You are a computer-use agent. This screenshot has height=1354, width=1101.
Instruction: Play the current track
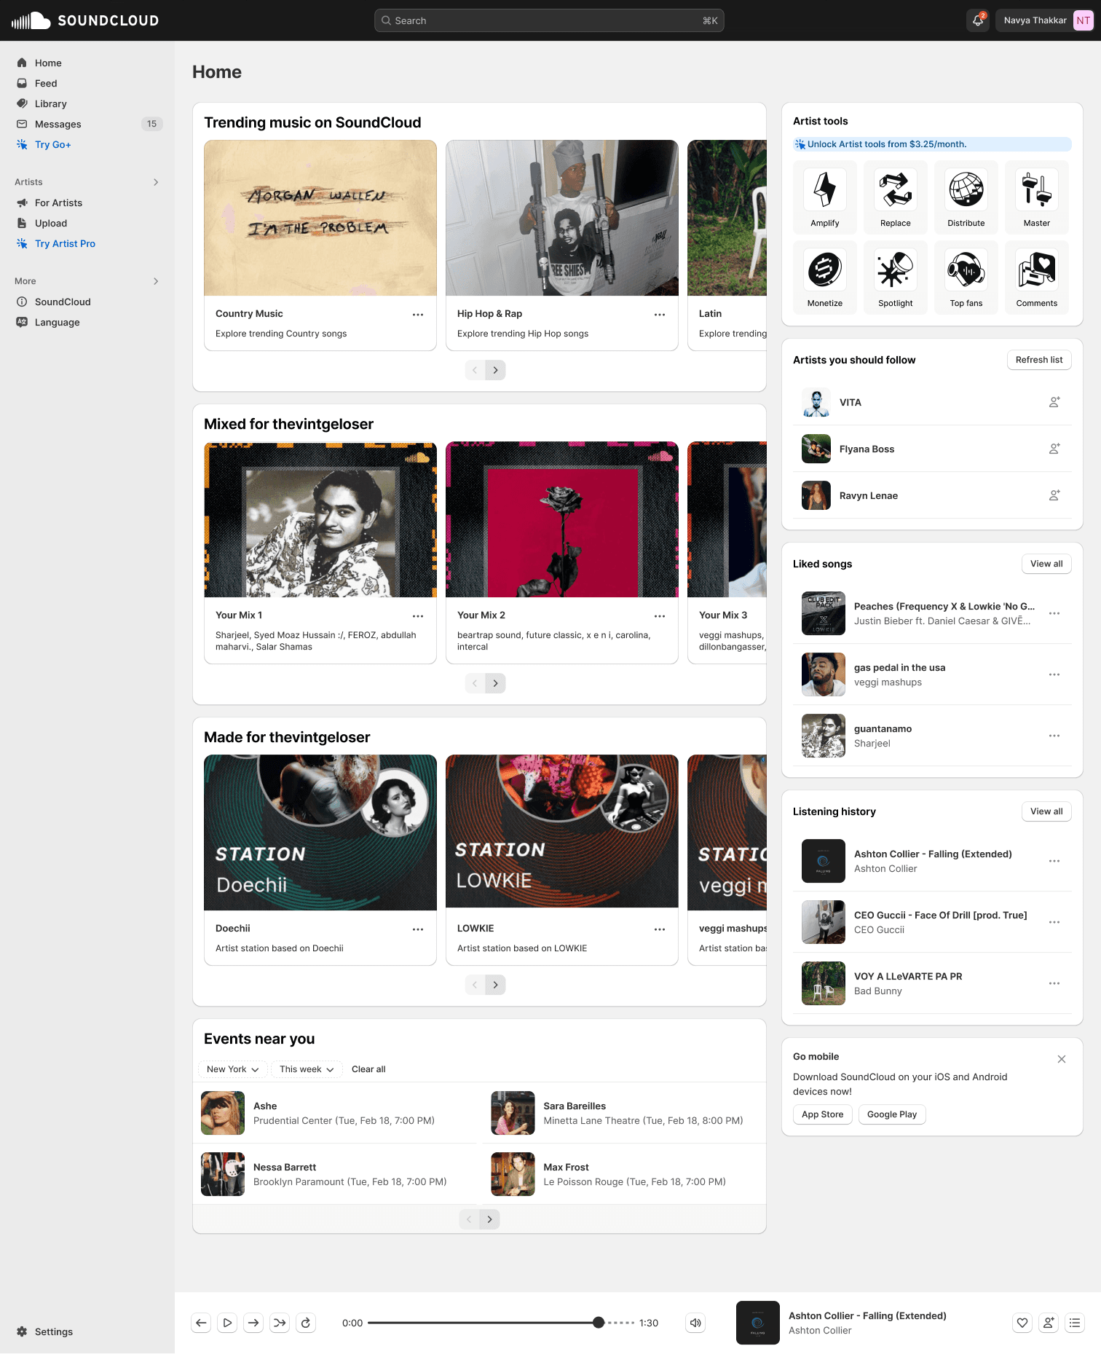pyautogui.click(x=227, y=1323)
